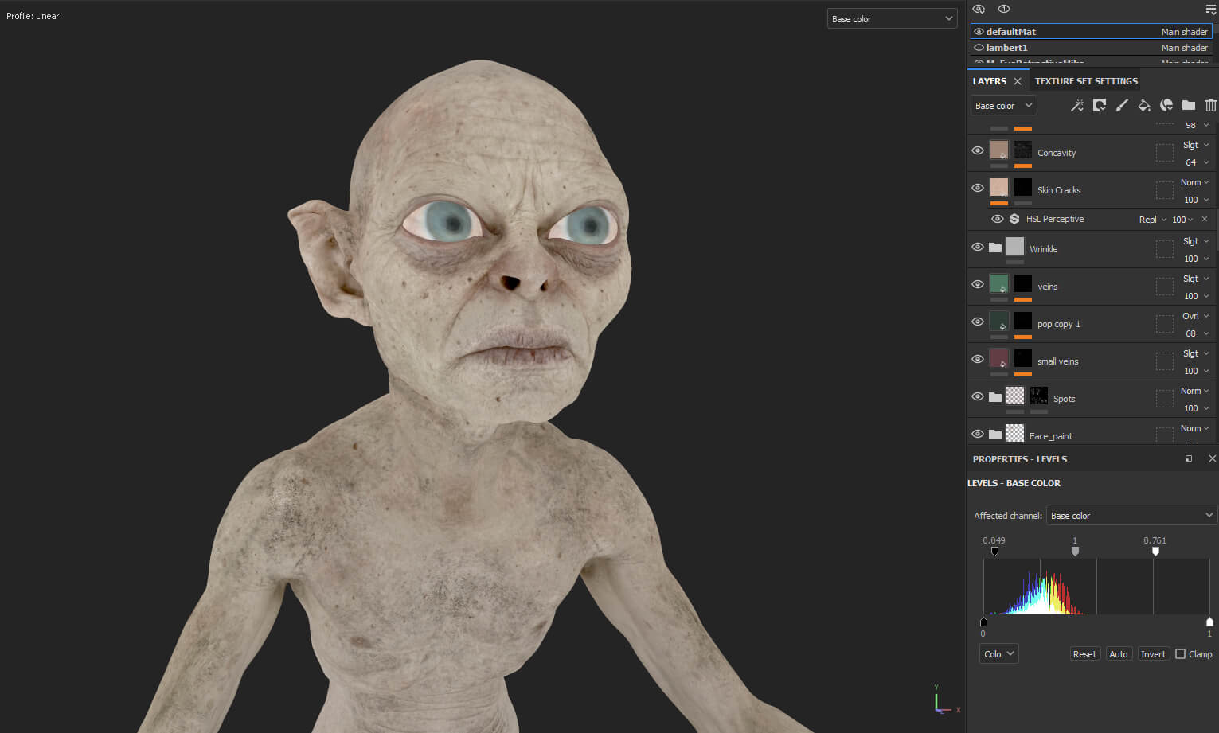Remove the HSL Perceptive filter with the X icon
The width and height of the screenshot is (1219, 733).
pos(1205,219)
